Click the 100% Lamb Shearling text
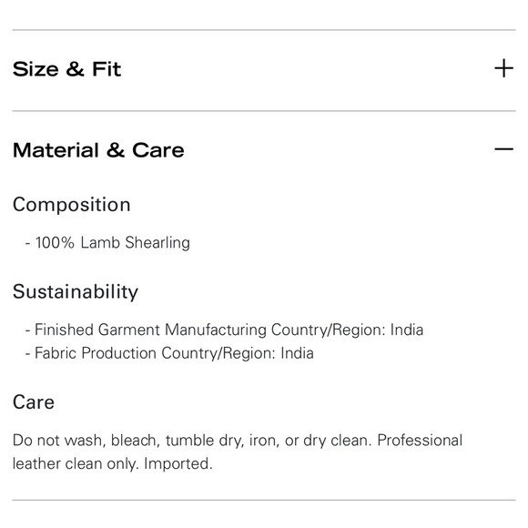Screen dimensions: 528x528 click(x=113, y=242)
